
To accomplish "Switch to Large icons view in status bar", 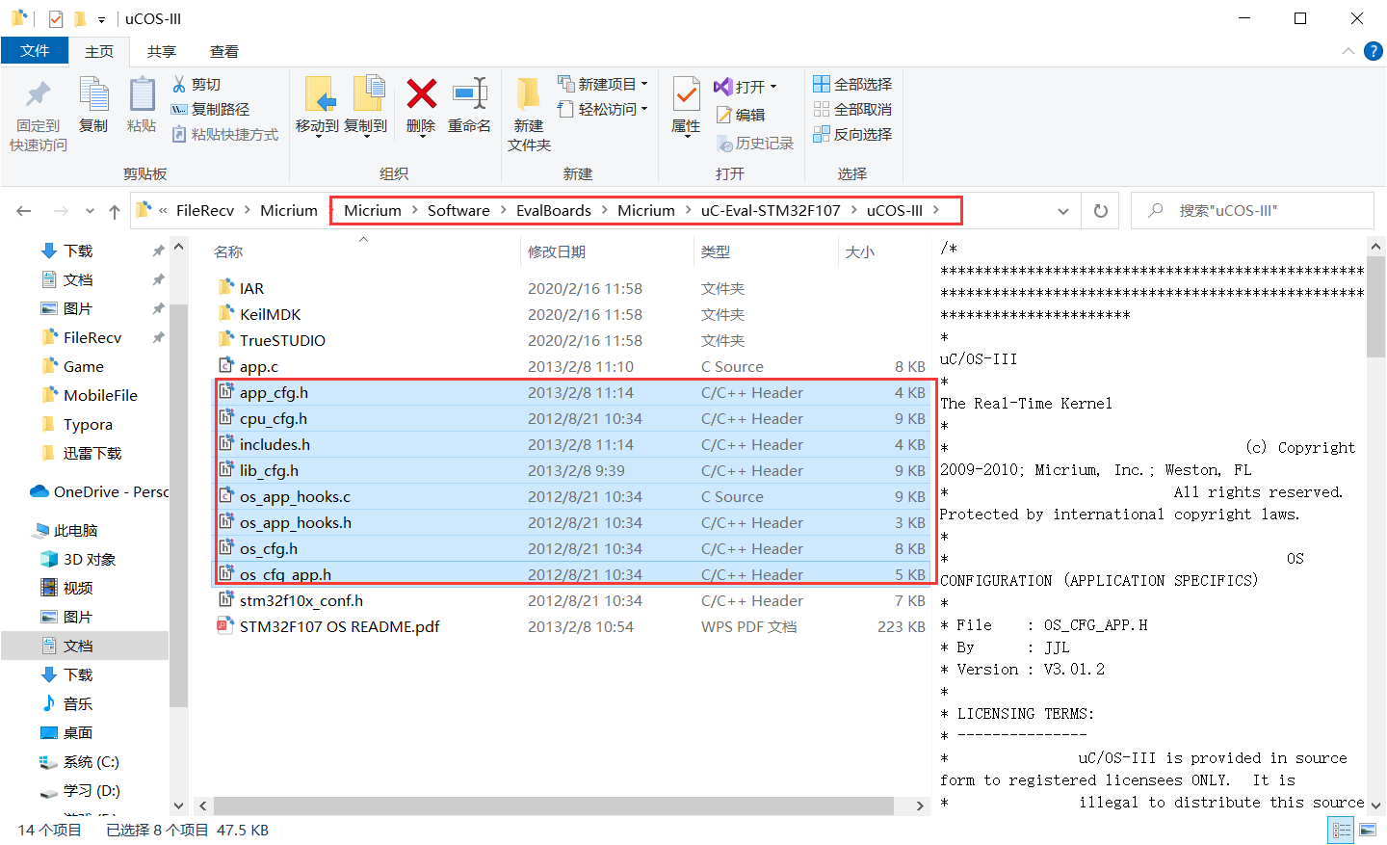I will click(1368, 830).
